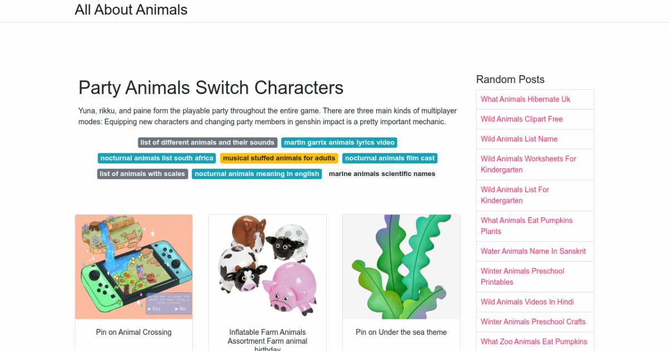Click the 'marine animals scientific names' tag
The image size is (669, 351).
click(382, 174)
